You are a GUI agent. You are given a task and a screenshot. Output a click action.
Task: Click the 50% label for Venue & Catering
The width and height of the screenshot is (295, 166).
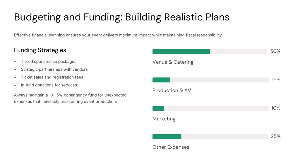point(275,51)
